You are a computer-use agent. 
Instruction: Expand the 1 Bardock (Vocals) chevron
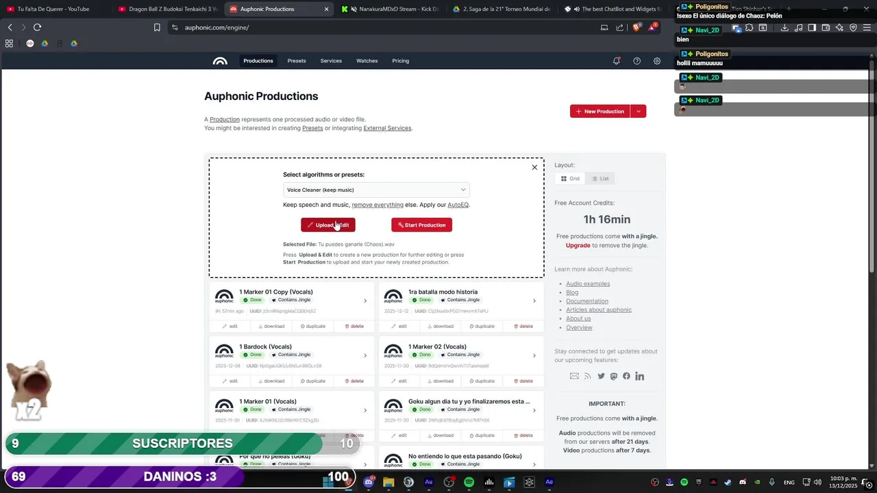[x=365, y=355]
